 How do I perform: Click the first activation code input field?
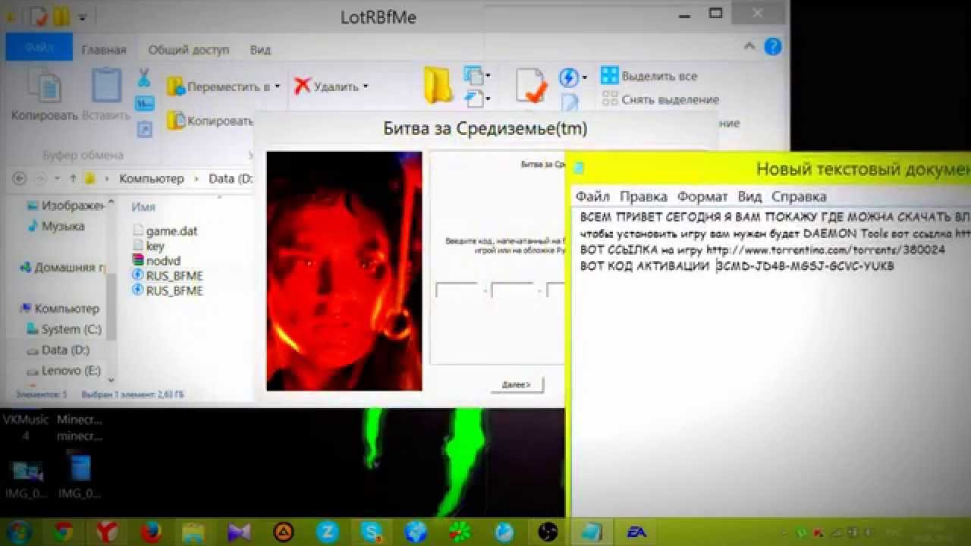(x=457, y=290)
